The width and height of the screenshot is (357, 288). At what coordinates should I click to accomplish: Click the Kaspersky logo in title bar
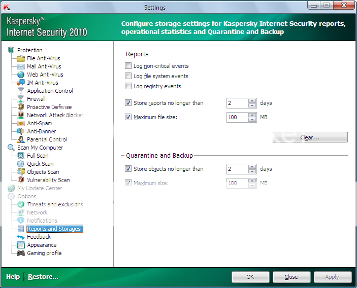pos(7,7)
